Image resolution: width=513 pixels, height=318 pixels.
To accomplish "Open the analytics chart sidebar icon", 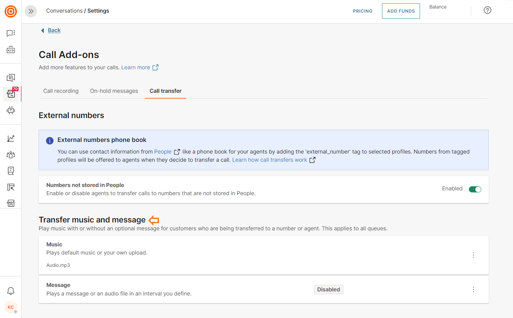I will [x=11, y=139].
